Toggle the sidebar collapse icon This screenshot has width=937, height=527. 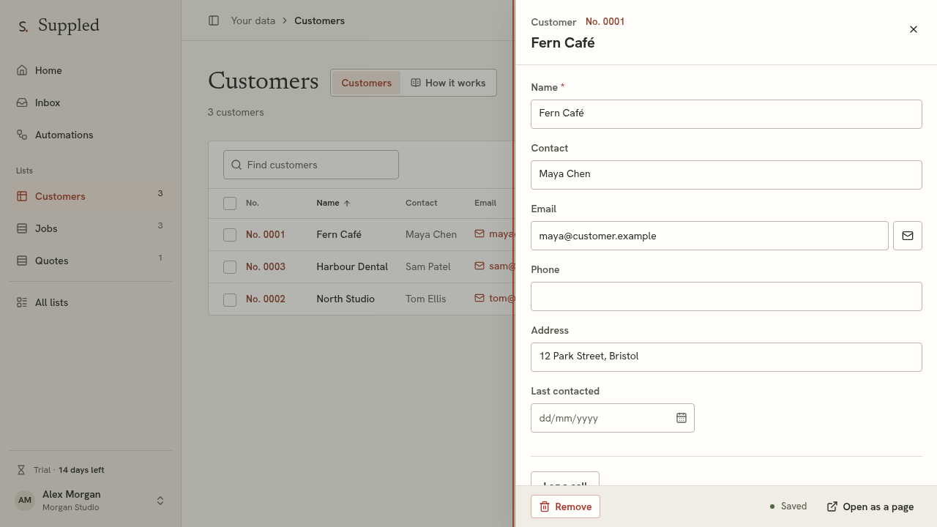pyautogui.click(x=214, y=20)
